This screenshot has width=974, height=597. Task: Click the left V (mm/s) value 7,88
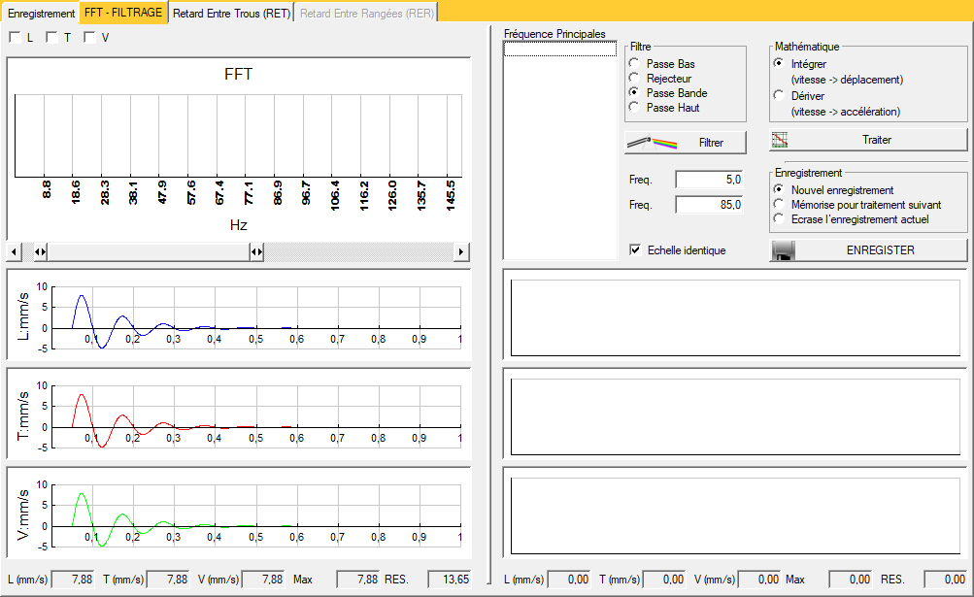pos(263,579)
